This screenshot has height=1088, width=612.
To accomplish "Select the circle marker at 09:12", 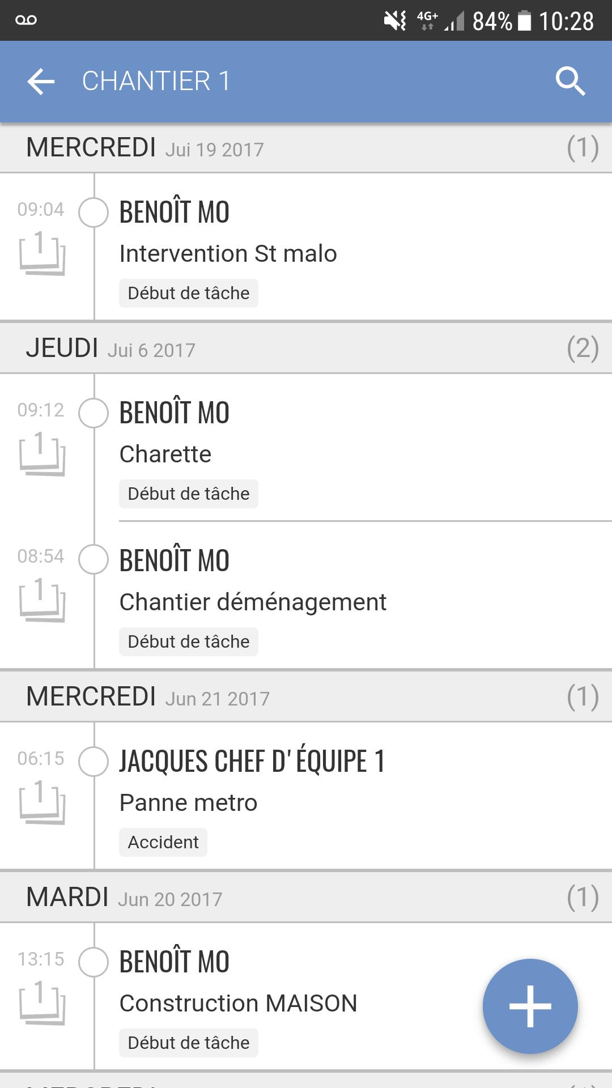I will [93, 413].
